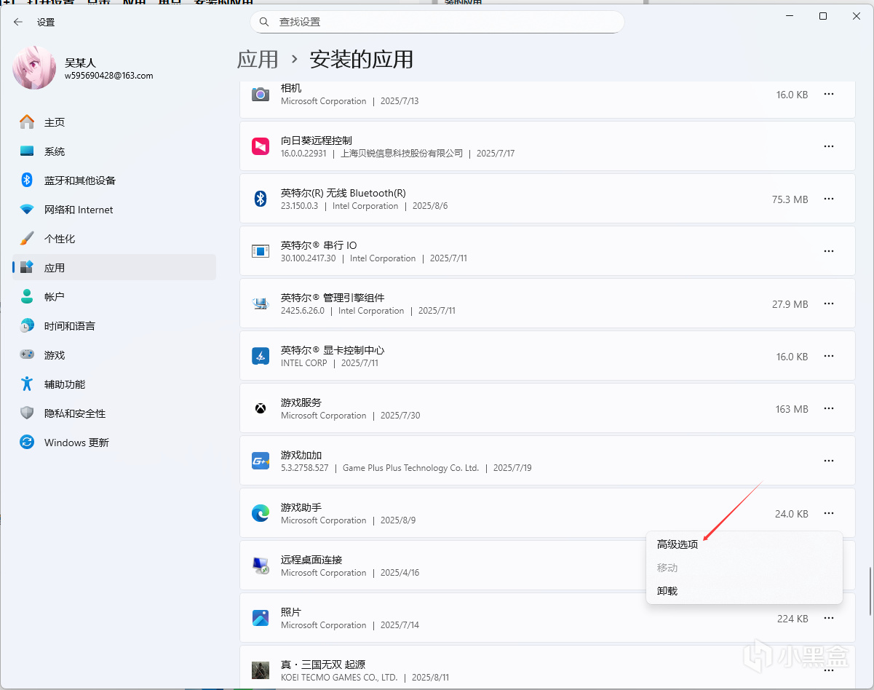Click the 帐户 person icon
874x690 pixels.
coord(27,297)
